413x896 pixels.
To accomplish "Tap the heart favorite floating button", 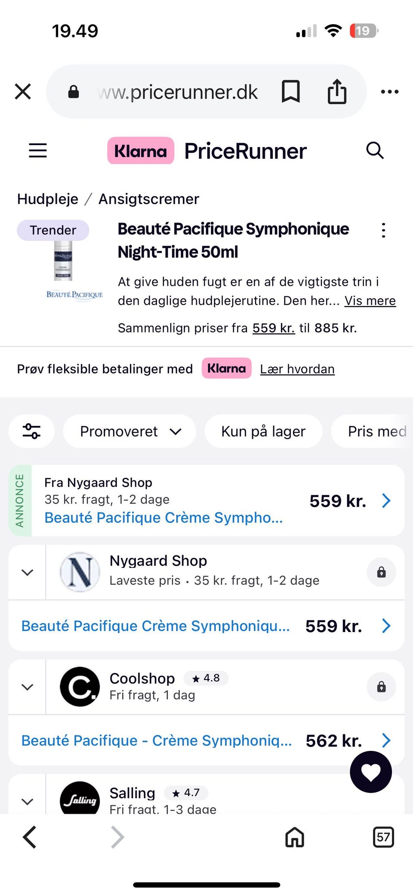I will tap(371, 772).
